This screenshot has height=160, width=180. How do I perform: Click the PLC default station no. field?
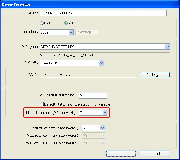pyautogui.click(x=93, y=96)
